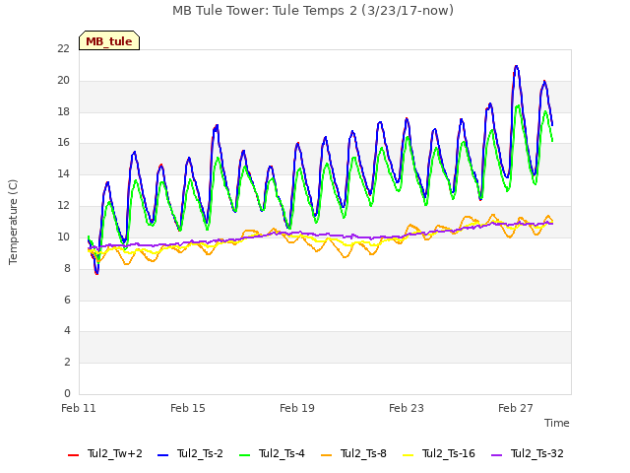This screenshot has width=630, height=473.
Task: Click the Feb 23 x-axis label
Action: pos(407,408)
